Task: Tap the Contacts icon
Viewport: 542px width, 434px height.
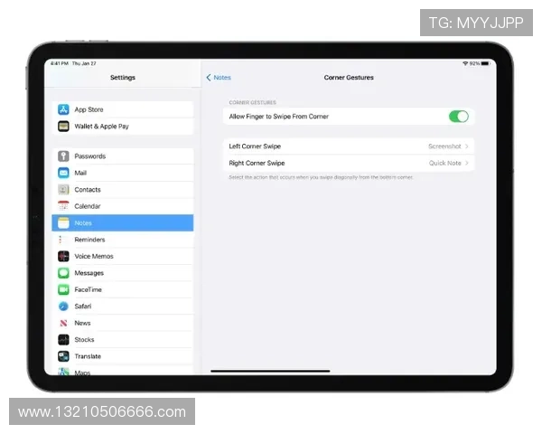Action: tap(63, 190)
